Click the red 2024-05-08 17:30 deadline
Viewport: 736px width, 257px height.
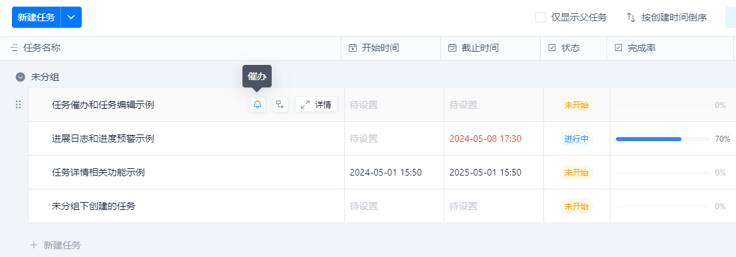(486, 138)
